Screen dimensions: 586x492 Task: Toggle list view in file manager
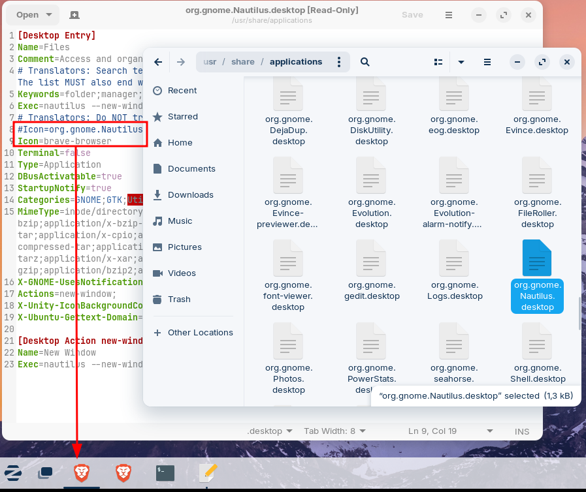(438, 62)
